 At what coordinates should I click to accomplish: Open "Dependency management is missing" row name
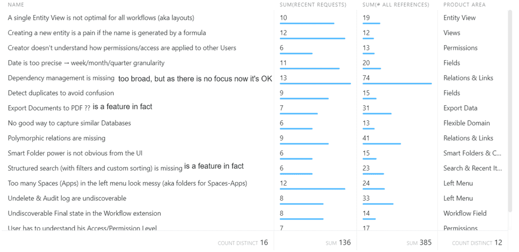point(61,78)
